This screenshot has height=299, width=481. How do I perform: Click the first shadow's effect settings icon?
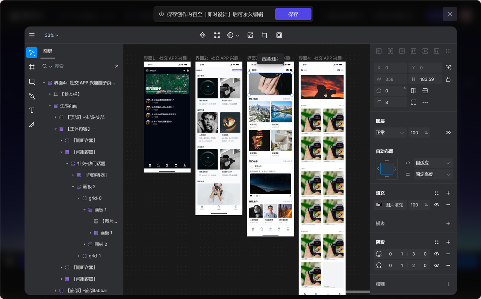coord(379,254)
